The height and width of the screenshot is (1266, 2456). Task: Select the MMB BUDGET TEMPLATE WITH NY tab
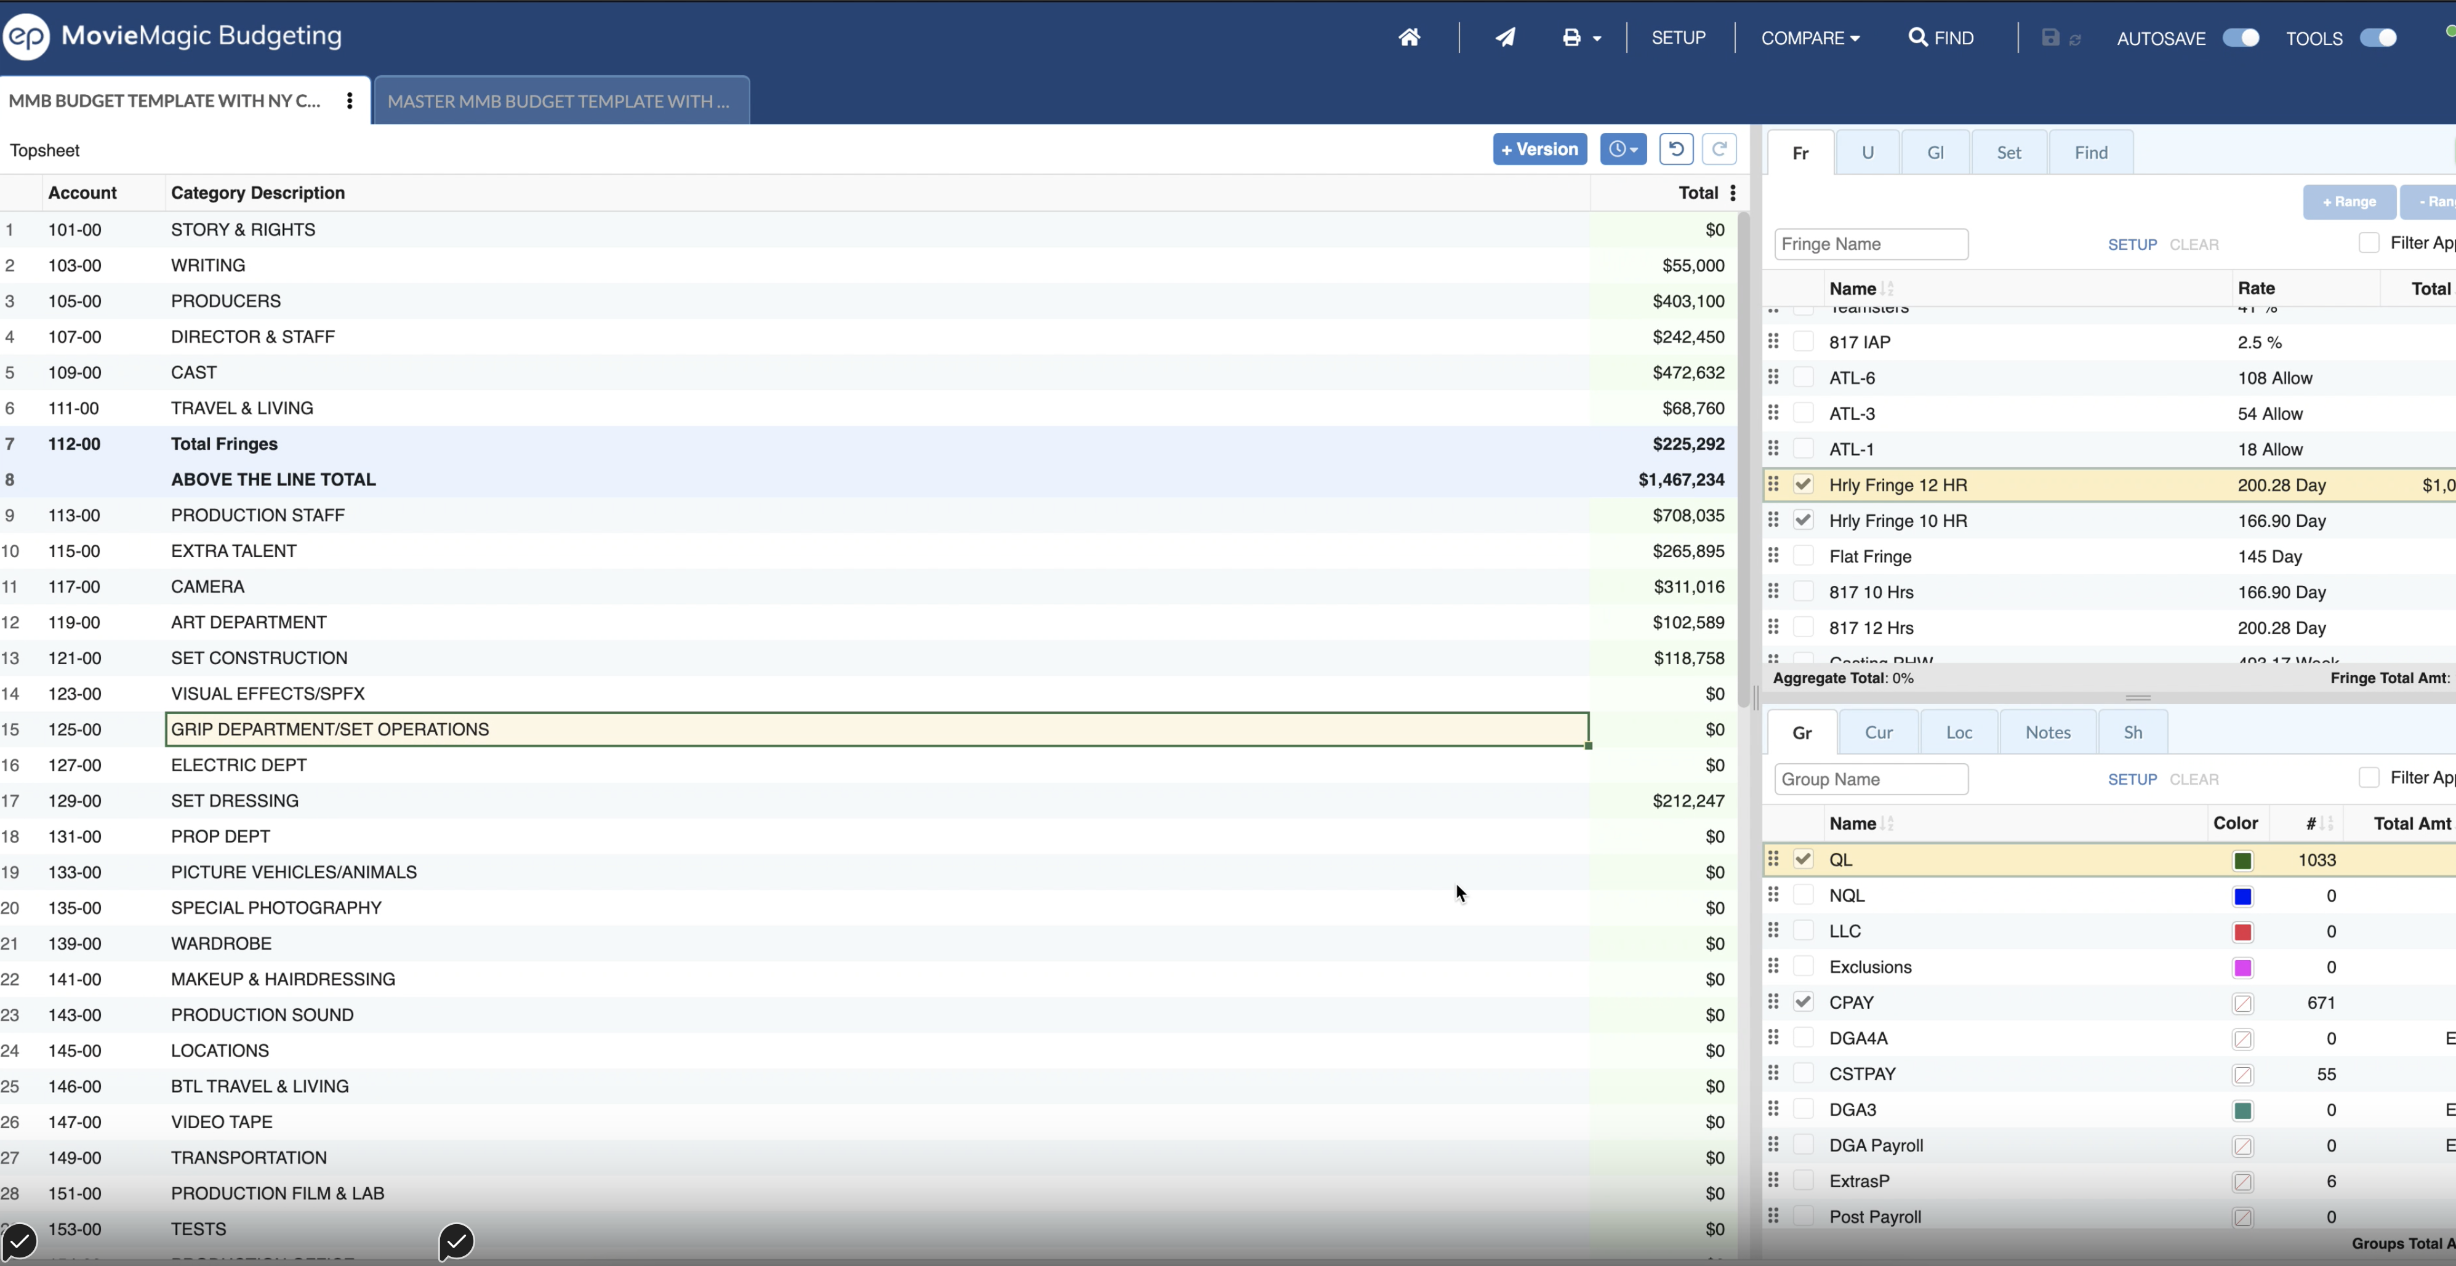point(165,100)
